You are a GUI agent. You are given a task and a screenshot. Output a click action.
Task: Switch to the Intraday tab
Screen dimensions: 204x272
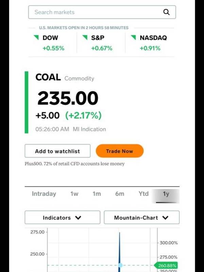(x=44, y=194)
